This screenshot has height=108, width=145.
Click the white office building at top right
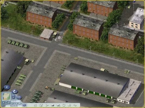pos(137,18)
